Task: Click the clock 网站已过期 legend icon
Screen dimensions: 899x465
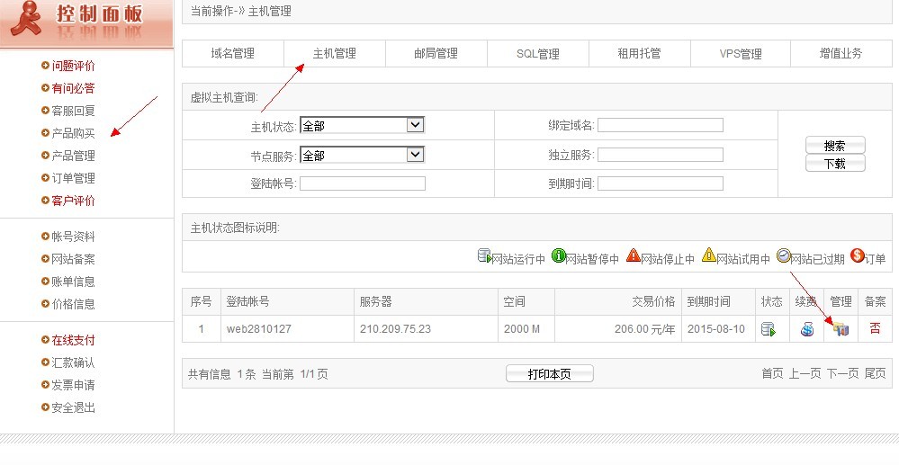Action: pyautogui.click(x=784, y=255)
